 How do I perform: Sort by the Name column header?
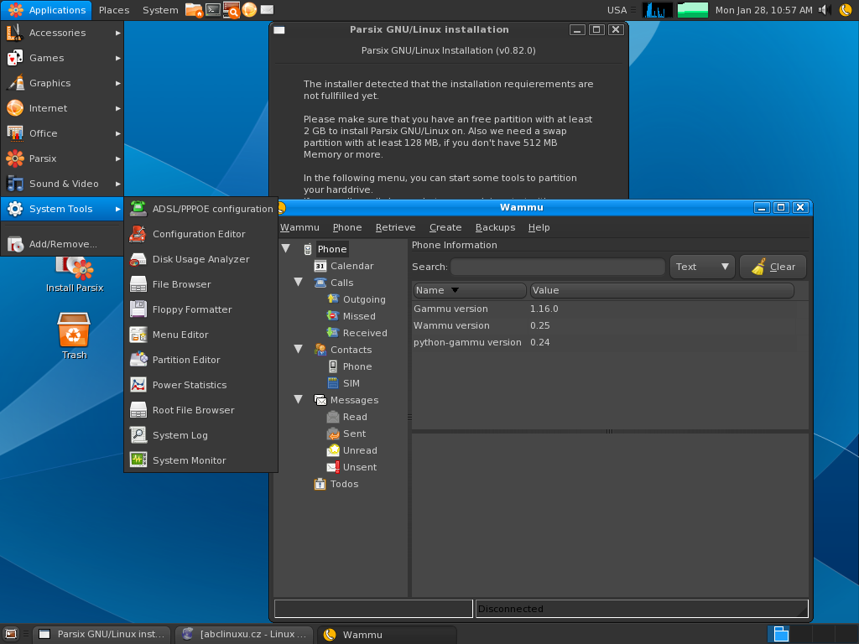(x=470, y=290)
